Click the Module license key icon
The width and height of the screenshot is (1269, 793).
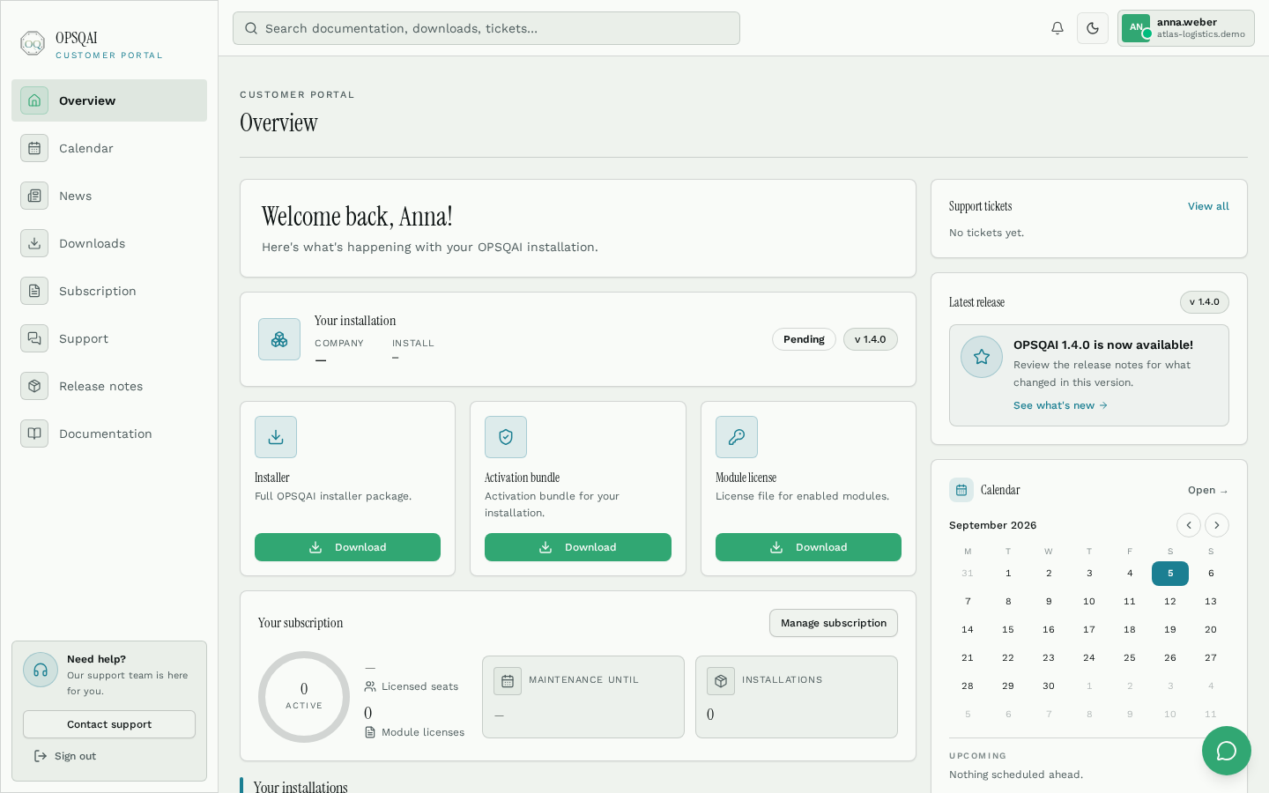tap(737, 437)
